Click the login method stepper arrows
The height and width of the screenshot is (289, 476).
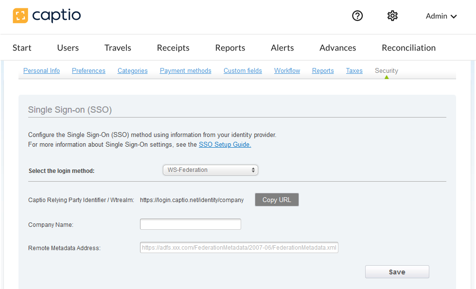click(253, 170)
